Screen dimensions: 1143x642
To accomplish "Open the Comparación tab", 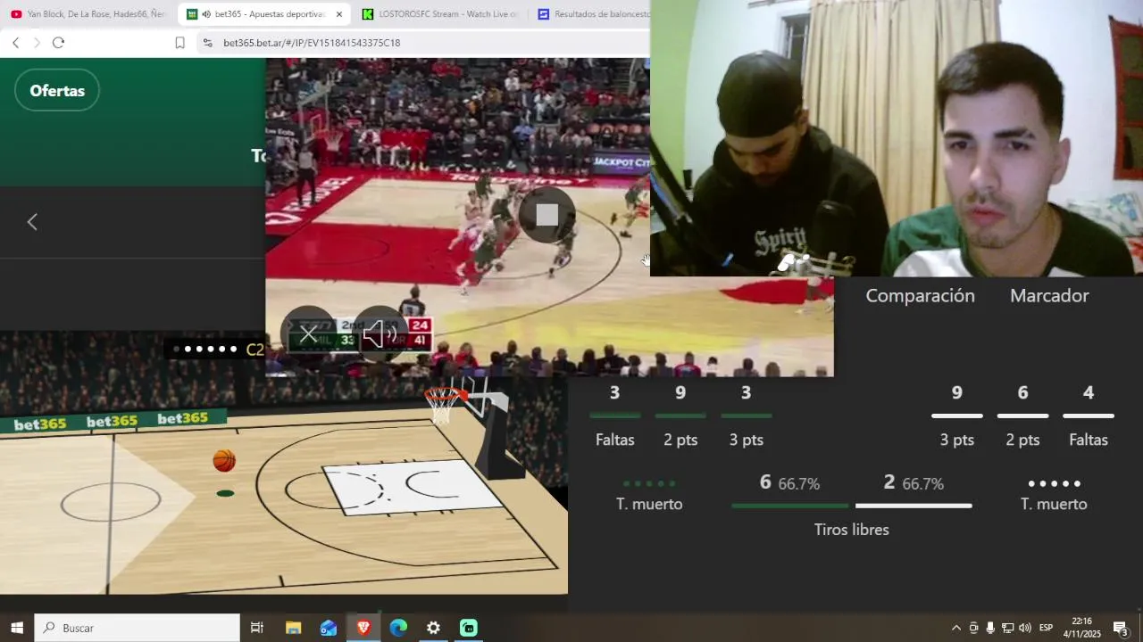I will [920, 296].
